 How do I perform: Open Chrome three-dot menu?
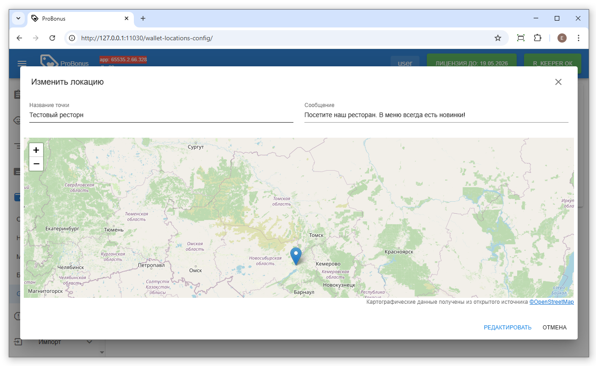pos(578,38)
